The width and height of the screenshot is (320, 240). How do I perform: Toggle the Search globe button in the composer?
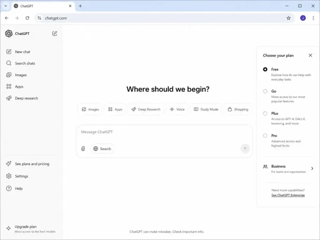pyautogui.click(x=102, y=149)
